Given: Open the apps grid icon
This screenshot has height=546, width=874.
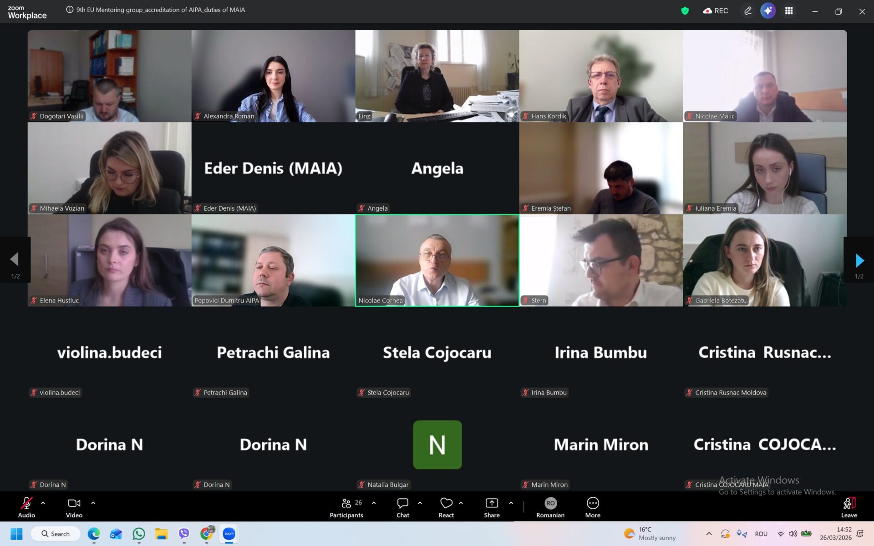Looking at the screenshot, I should [789, 11].
